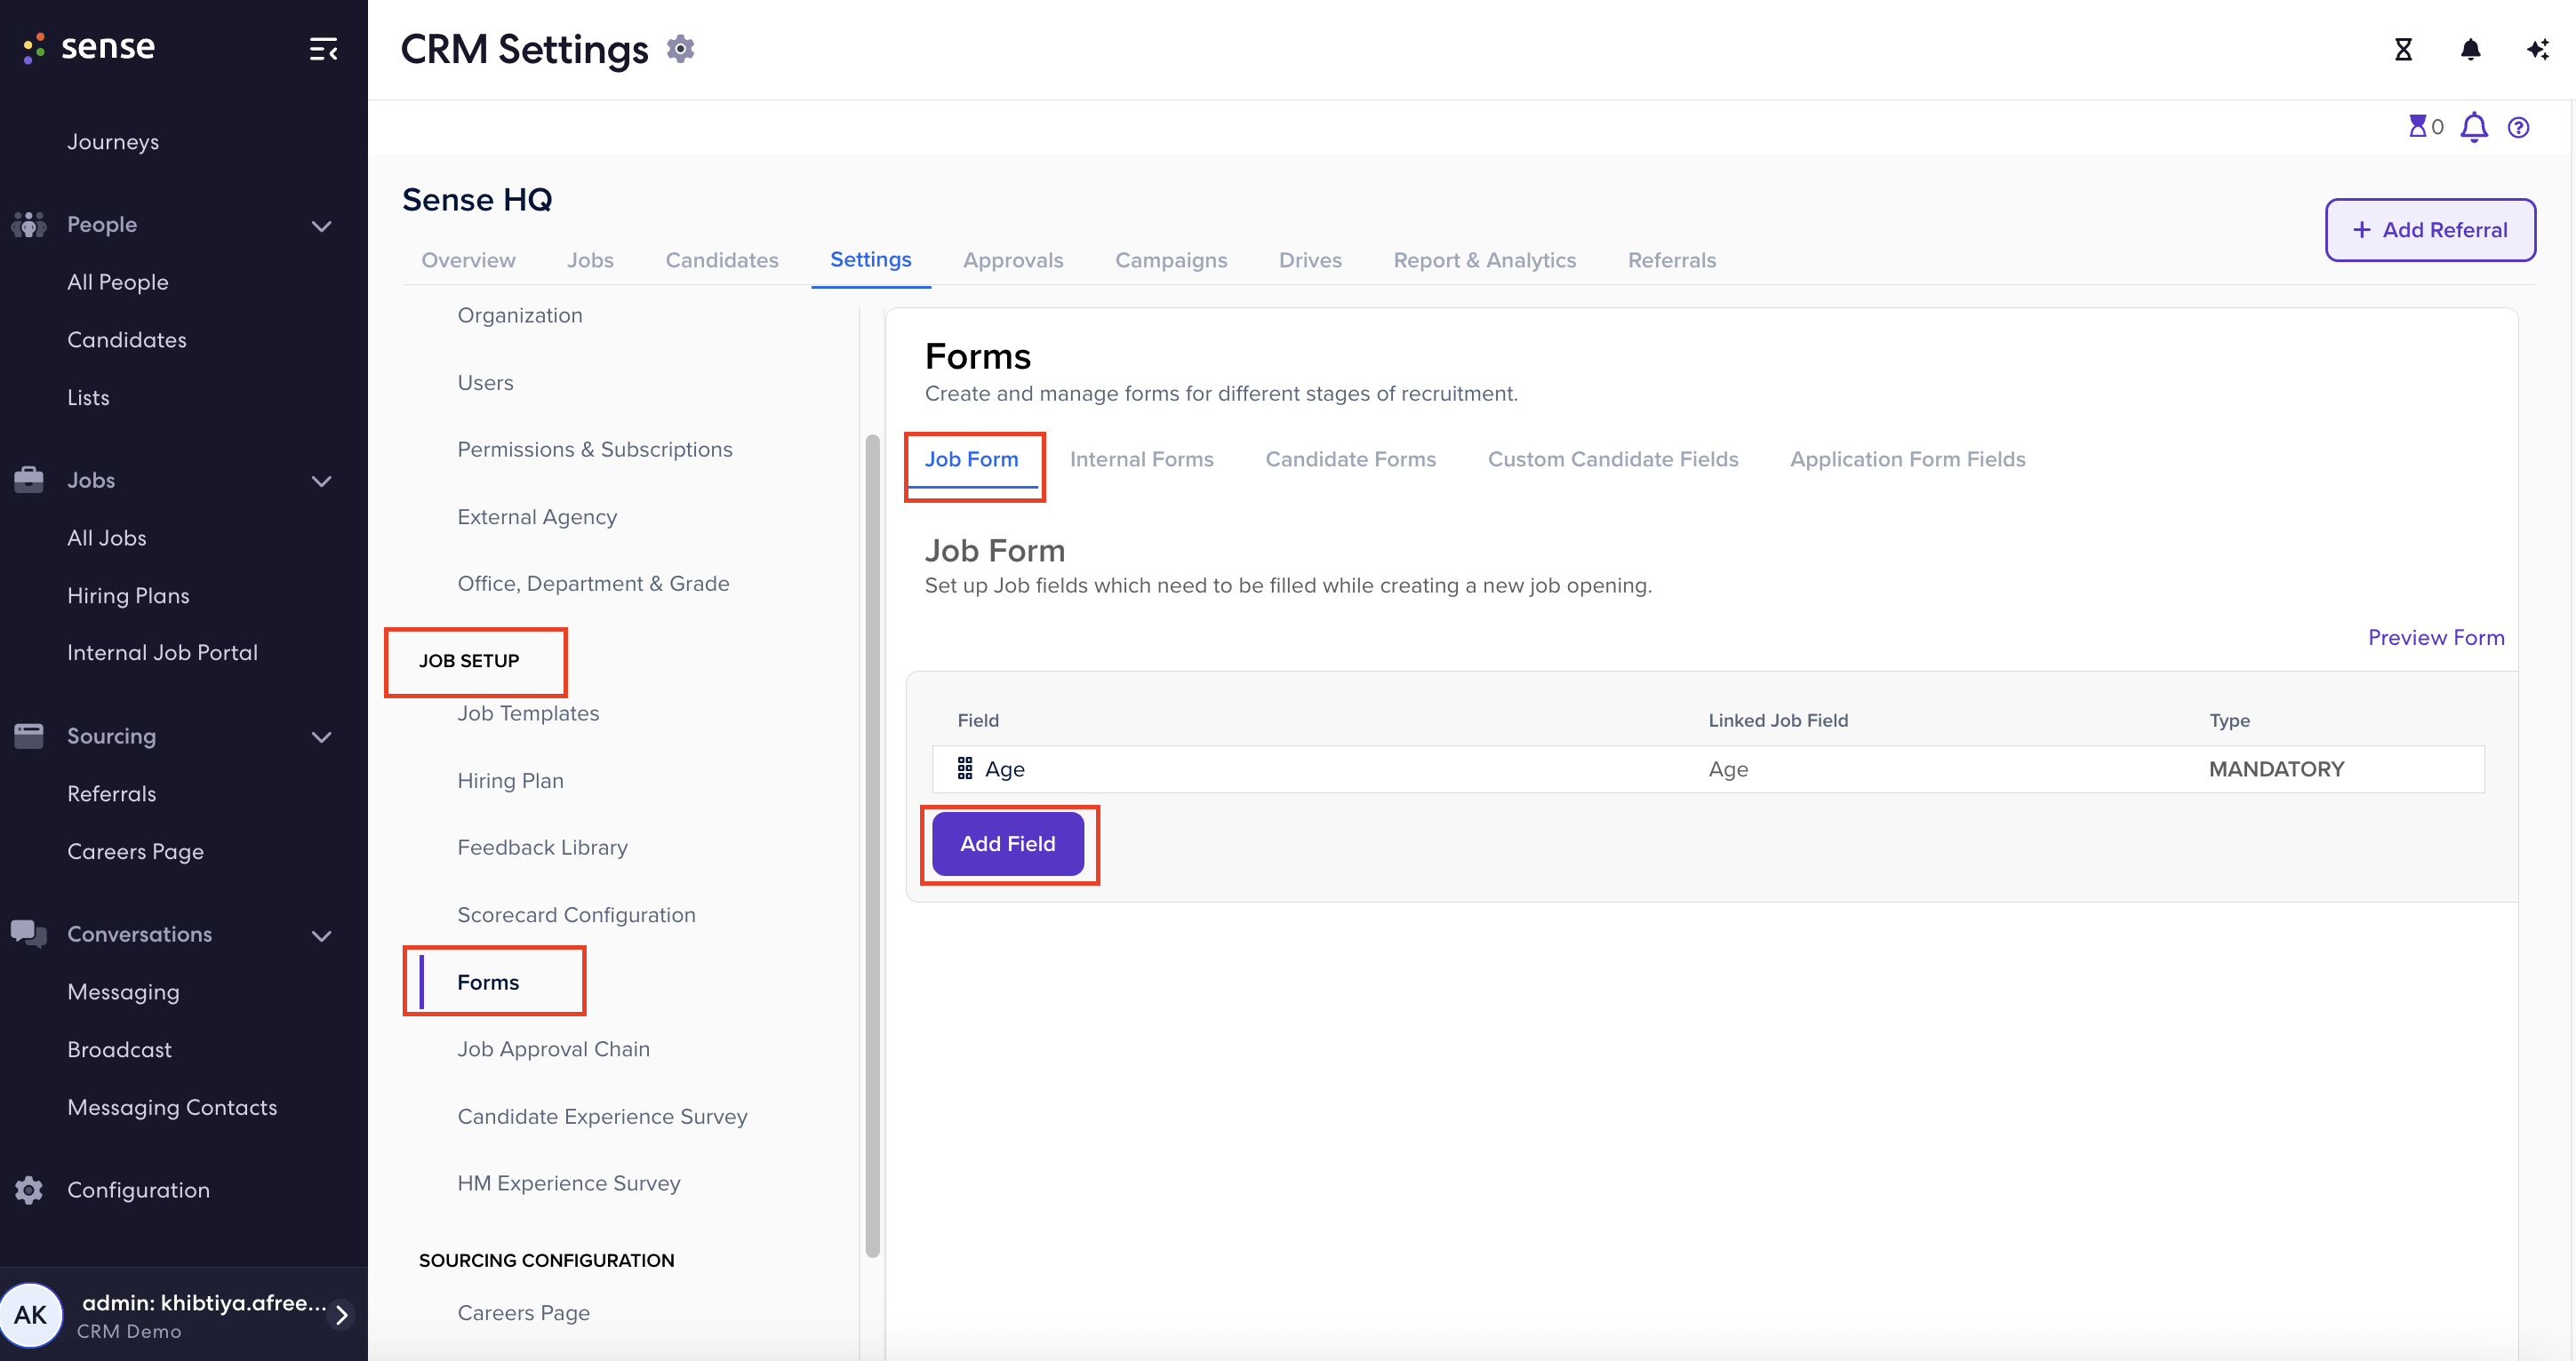Click the settings list scrollbar
The height and width of the screenshot is (1361, 2576).
point(872,846)
